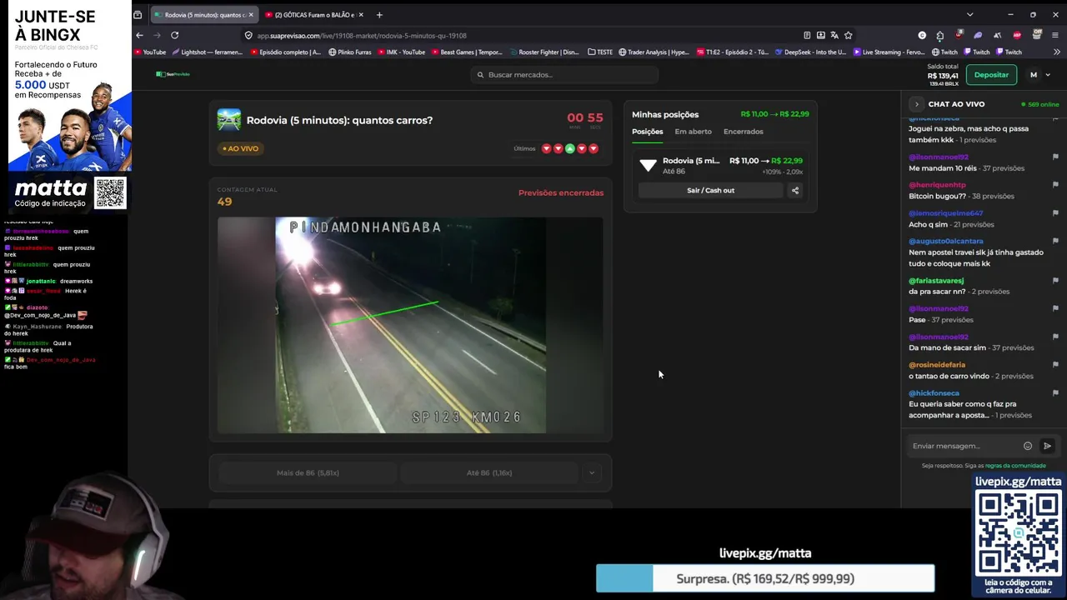The image size is (1067, 600).
Task: Click the site address URL in the bar
Action: (362, 35)
